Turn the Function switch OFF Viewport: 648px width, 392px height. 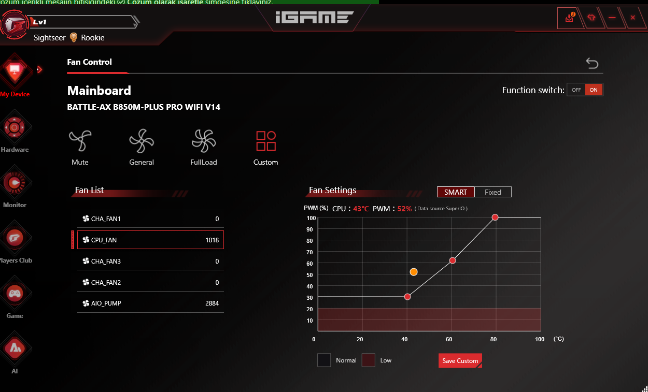tap(576, 90)
